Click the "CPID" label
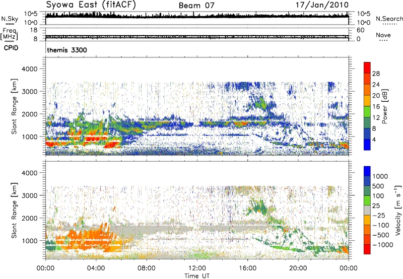This screenshot has height=279, width=403. pos(11,48)
